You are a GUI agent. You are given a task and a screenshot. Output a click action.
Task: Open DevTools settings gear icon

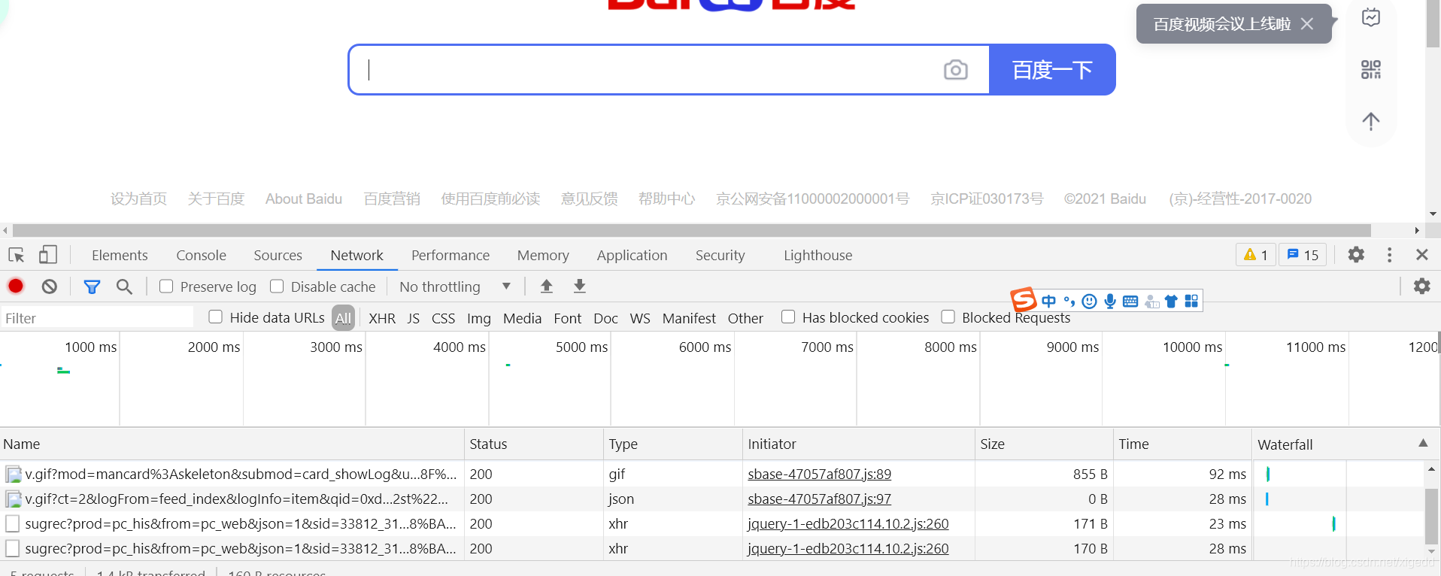click(1356, 255)
